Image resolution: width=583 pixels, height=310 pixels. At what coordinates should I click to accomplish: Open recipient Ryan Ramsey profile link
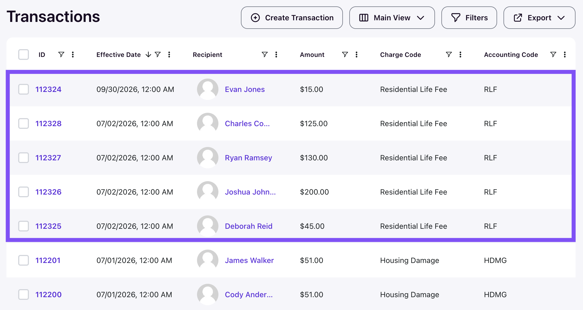click(x=248, y=158)
